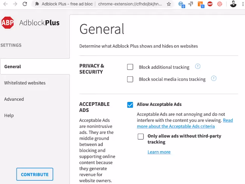Image resolution: width=245 pixels, height=184 pixels.
Task: Click the ACCEPTABLE ADS section label
Action: [x=94, y=107]
